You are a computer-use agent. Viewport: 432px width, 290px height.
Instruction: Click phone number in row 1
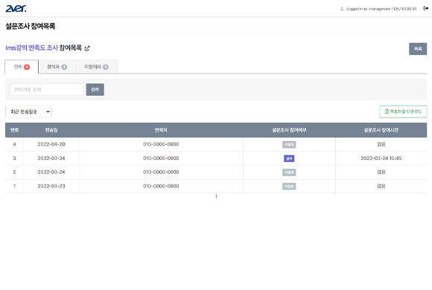click(x=161, y=187)
